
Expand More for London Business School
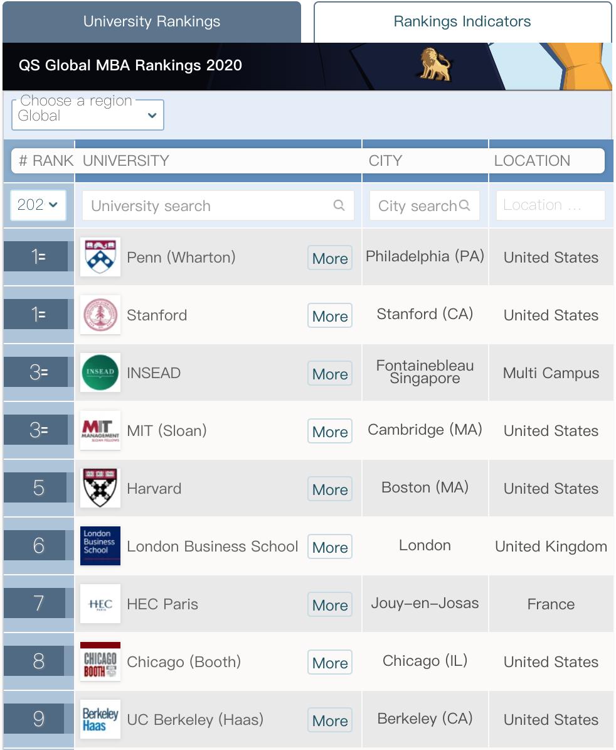pos(330,547)
